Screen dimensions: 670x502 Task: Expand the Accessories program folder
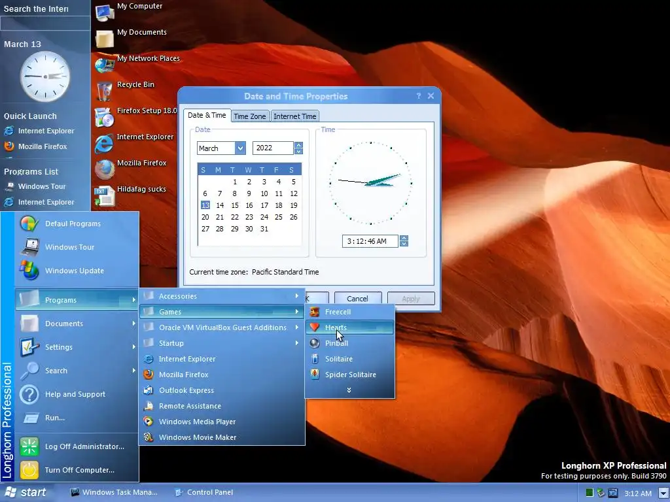coord(222,296)
